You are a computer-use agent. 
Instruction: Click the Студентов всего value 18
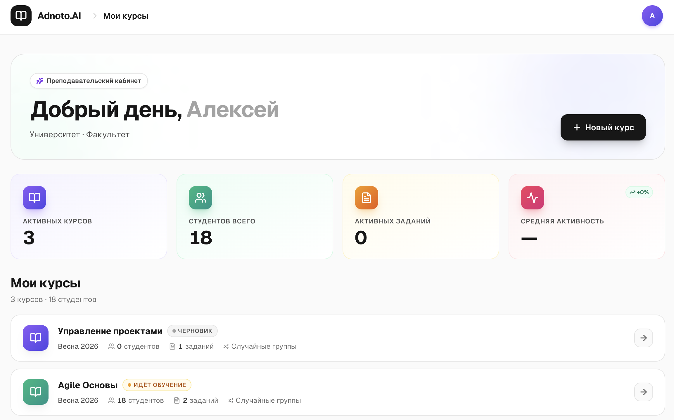coord(201,237)
